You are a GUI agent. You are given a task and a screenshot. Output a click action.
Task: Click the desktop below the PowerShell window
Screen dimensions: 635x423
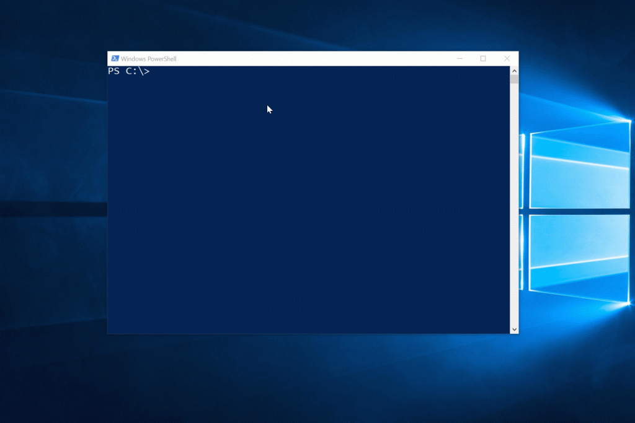click(x=310, y=378)
